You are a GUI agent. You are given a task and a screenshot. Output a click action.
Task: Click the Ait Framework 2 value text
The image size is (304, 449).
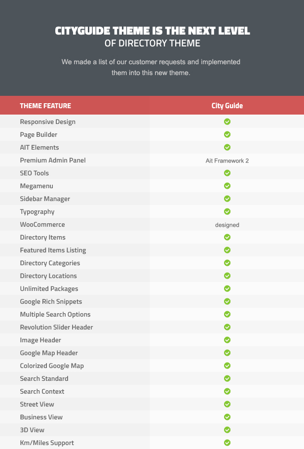pos(227,161)
